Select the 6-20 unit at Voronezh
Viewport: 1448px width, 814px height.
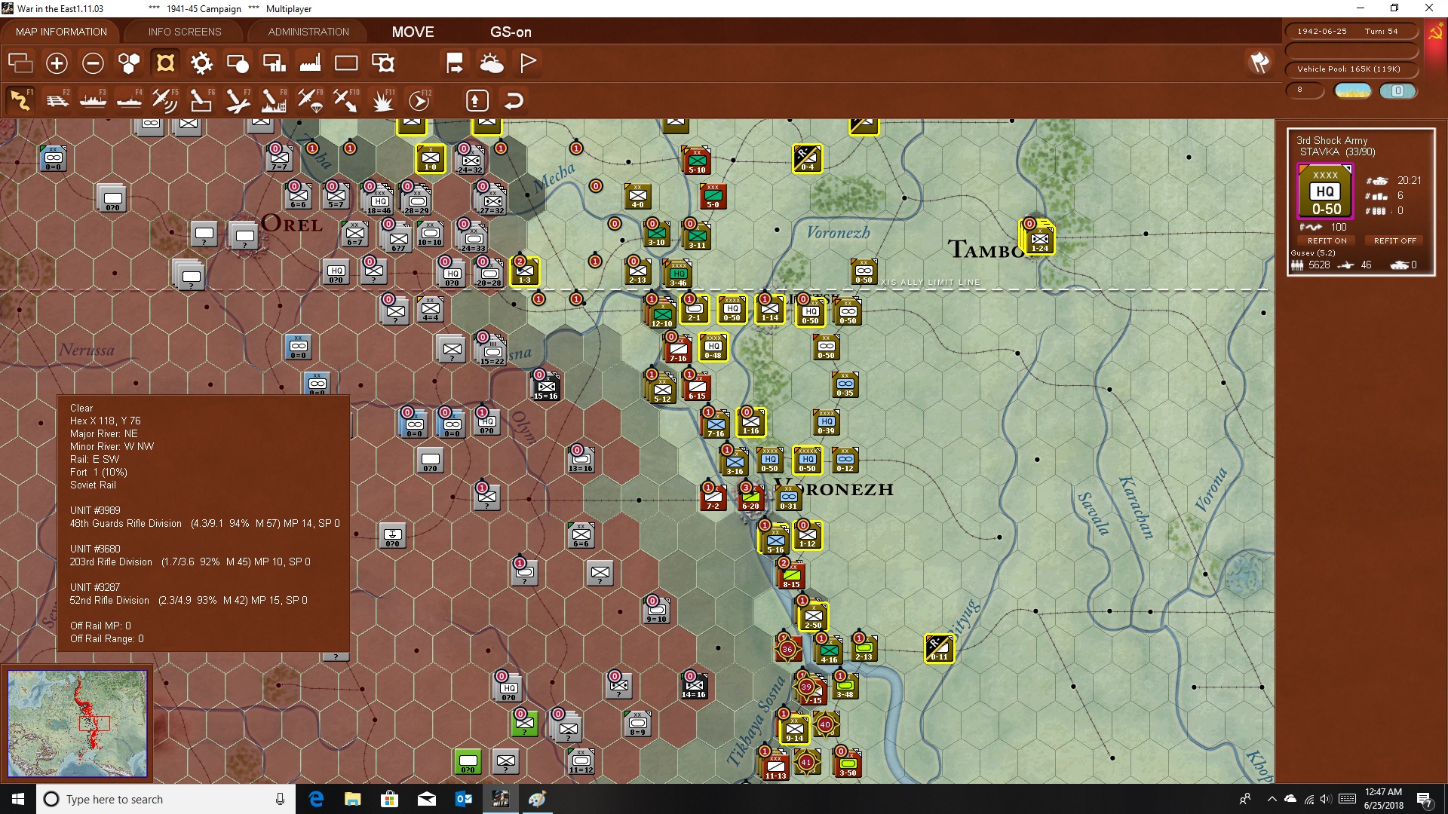(x=750, y=497)
